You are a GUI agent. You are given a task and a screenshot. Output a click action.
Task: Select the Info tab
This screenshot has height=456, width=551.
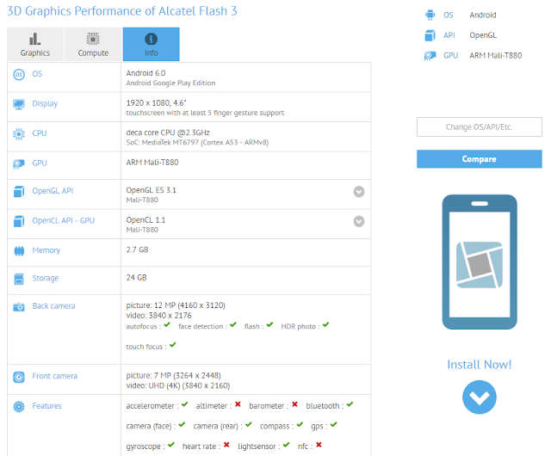click(152, 44)
